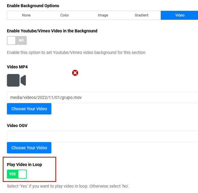Choose the Image background tab
The height and width of the screenshot is (193, 198).
tap(103, 15)
